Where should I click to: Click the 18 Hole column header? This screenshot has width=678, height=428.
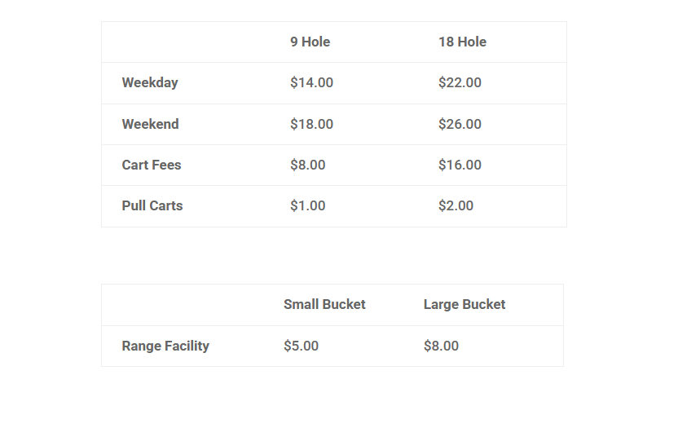pos(462,42)
